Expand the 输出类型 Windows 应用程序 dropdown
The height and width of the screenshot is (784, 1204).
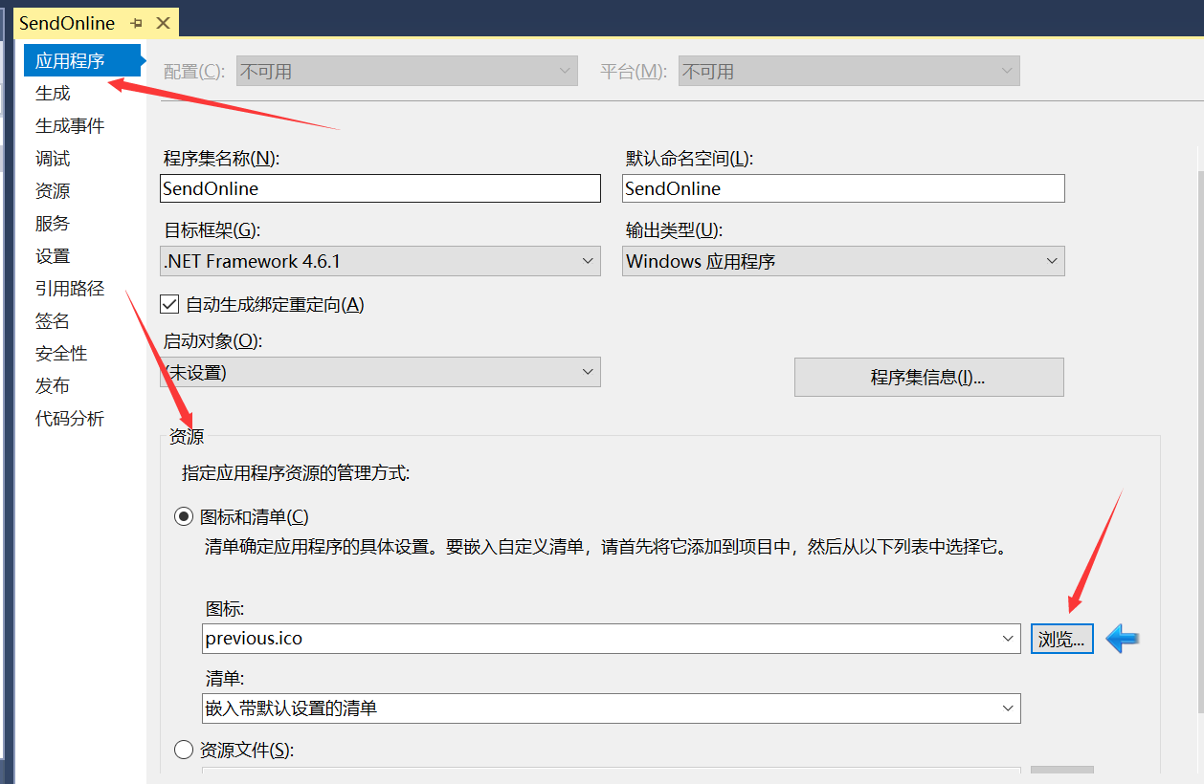pos(843,261)
